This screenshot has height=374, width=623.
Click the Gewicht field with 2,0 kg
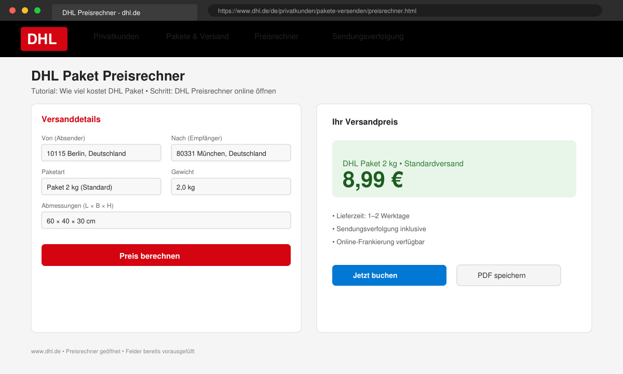click(231, 186)
